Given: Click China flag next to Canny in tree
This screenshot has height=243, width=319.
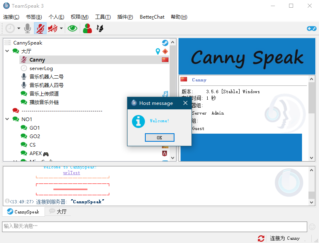Looking at the screenshot, I should click(165, 60).
